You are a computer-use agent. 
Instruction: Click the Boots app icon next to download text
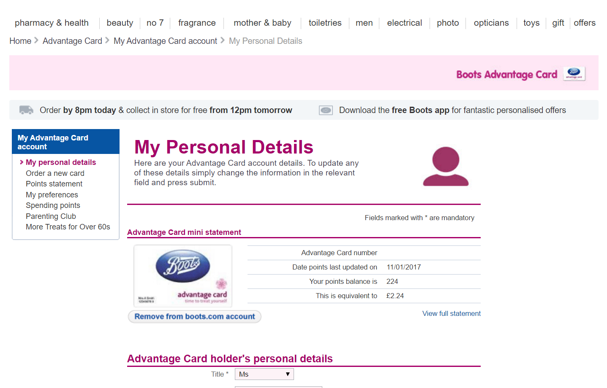click(x=325, y=110)
